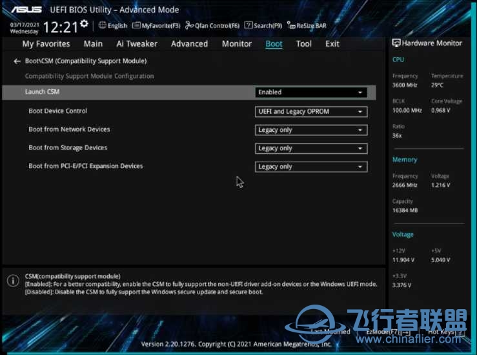Viewport: 477px width, 355px height.
Task: Select the Launch CSM row label
Action: coord(43,92)
